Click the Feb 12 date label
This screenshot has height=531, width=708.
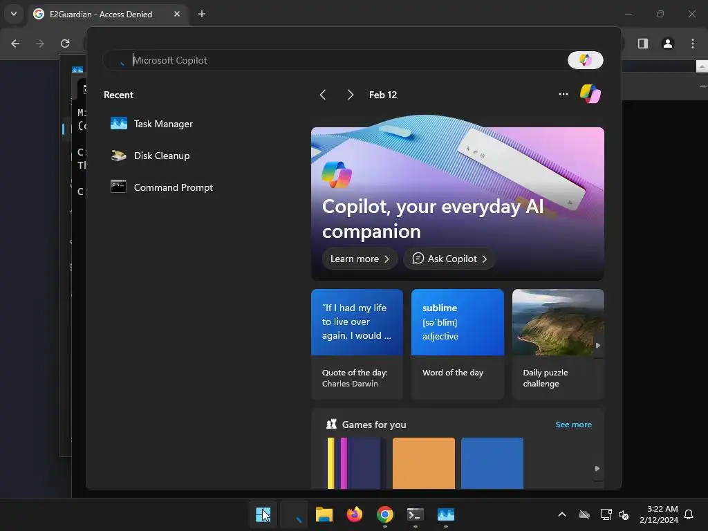[383, 95]
